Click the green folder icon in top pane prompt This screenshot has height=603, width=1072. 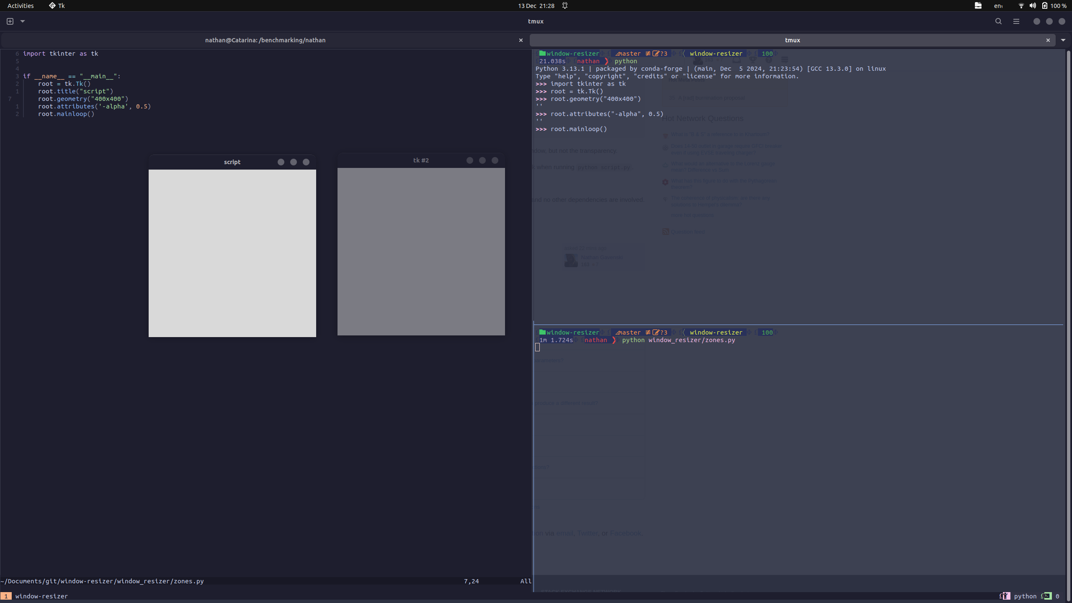click(x=542, y=53)
